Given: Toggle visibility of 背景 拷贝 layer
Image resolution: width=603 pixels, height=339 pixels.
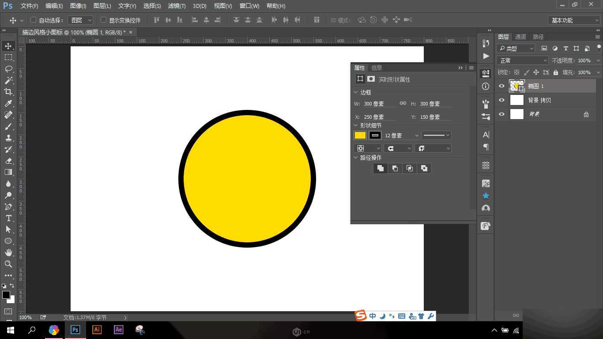Looking at the screenshot, I should tap(501, 100).
